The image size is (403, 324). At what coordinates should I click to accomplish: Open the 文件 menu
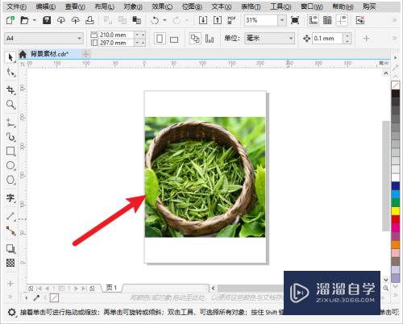tap(16, 6)
